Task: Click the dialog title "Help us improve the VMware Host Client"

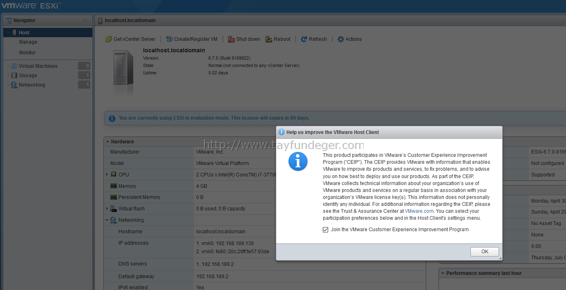Action: 333,132
